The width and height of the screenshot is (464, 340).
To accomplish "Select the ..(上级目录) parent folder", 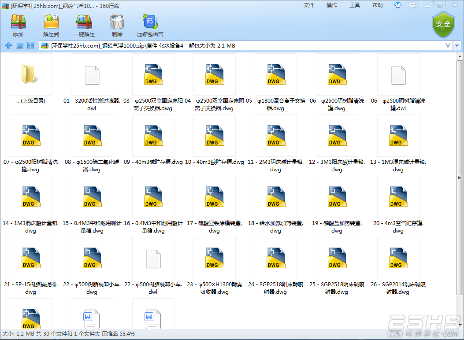I will [x=31, y=79].
